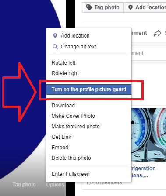
Task: Click the comment input field
Action: coord(148,53)
